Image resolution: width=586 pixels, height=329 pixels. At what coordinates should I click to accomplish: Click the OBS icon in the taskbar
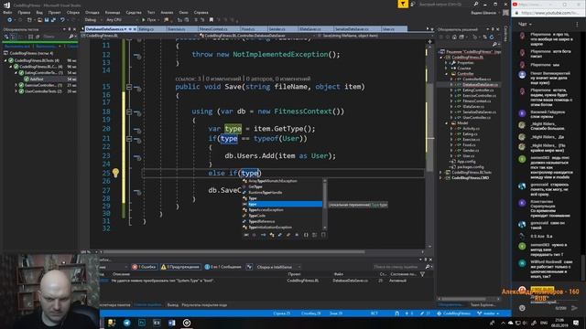(187, 323)
